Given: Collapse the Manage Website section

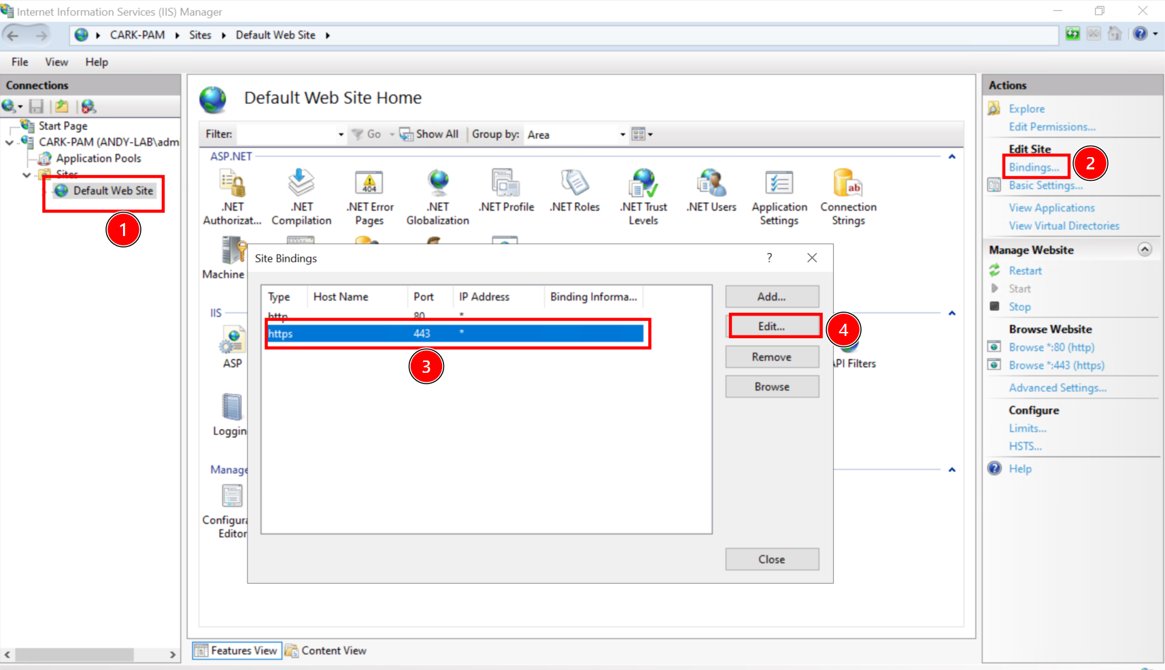Looking at the screenshot, I should (x=1145, y=250).
